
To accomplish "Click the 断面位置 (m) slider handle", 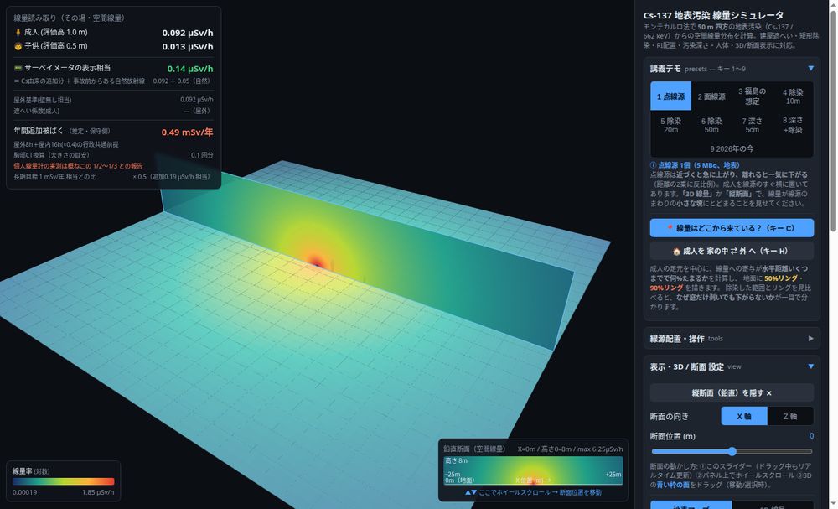I will [732, 451].
